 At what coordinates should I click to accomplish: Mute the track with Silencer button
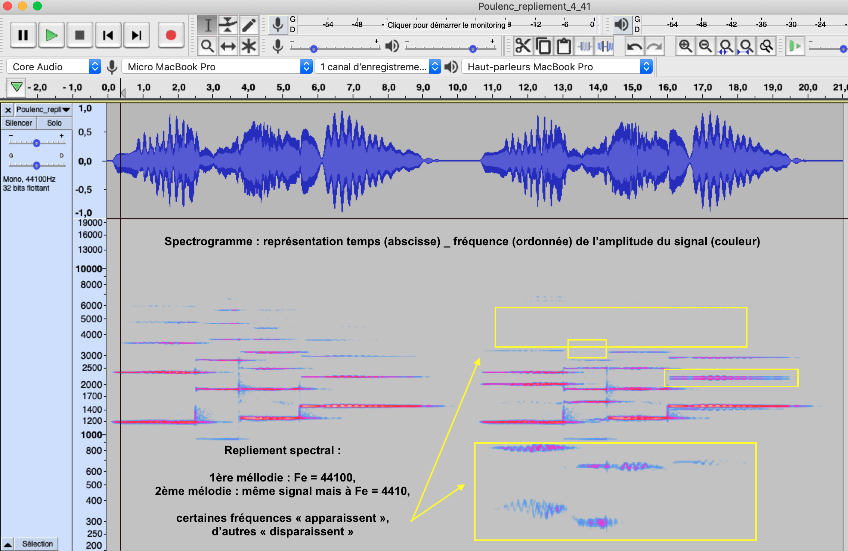tap(18, 123)
